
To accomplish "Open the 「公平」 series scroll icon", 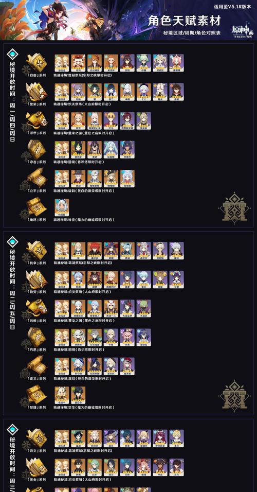I will pyautogui.click(x=36, y=178).
